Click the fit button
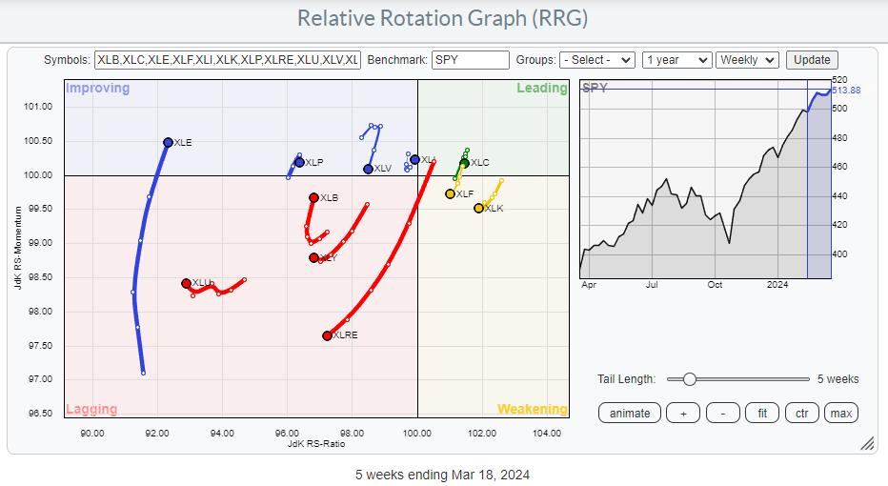This screenshot has height=486, width=888. click(x=763, y=413)
